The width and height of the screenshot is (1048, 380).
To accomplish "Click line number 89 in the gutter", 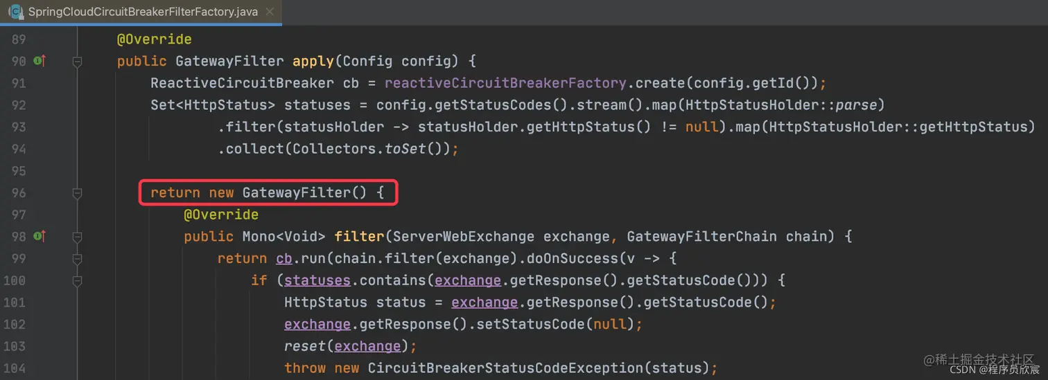I will pyautogui.click(x=19, y=39).
